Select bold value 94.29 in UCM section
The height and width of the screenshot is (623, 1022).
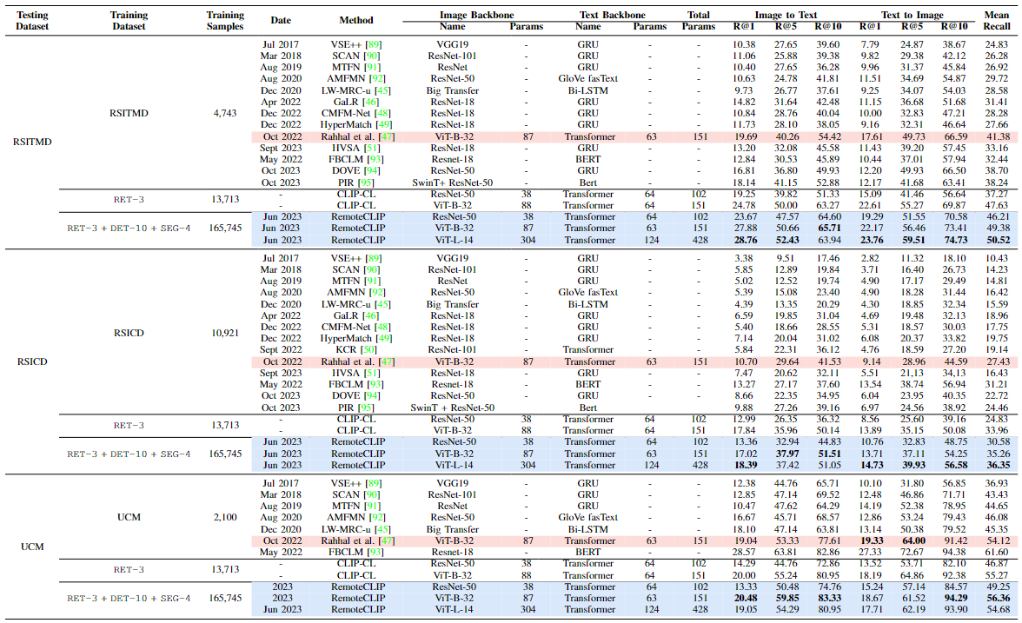tap(955, 598)
